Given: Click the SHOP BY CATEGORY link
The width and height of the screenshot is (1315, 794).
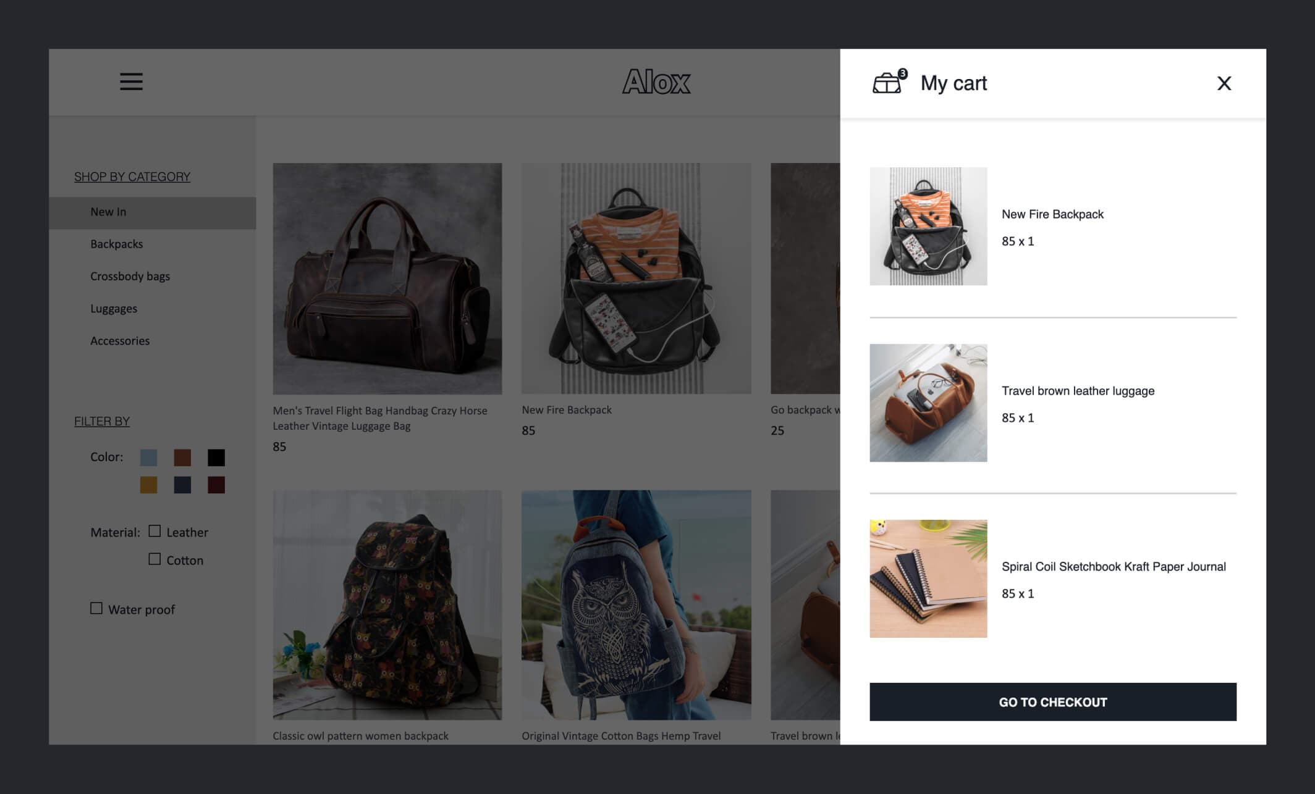Looking at the screenshot, I should (132, 175).
